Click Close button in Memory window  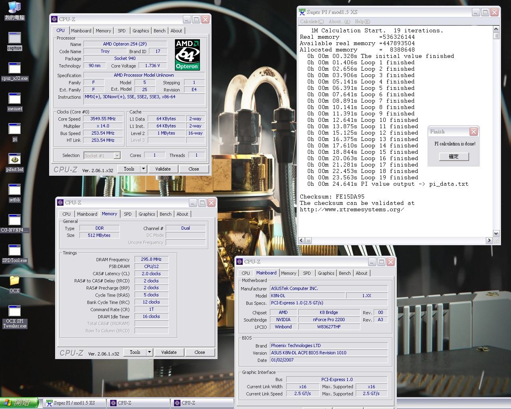(200, 352)
